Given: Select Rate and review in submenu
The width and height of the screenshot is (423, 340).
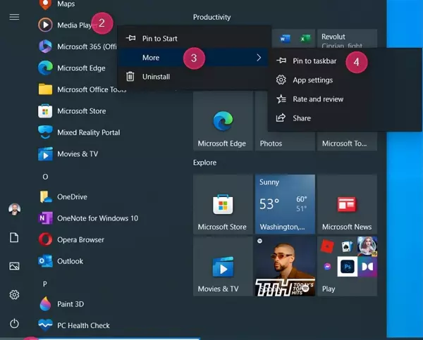Looking at the screenshot, I should (x=345, y=99).
